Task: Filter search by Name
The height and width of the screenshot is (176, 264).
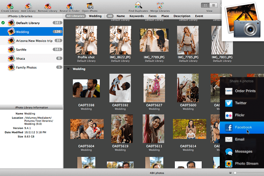Action: [x=121, y=16]
